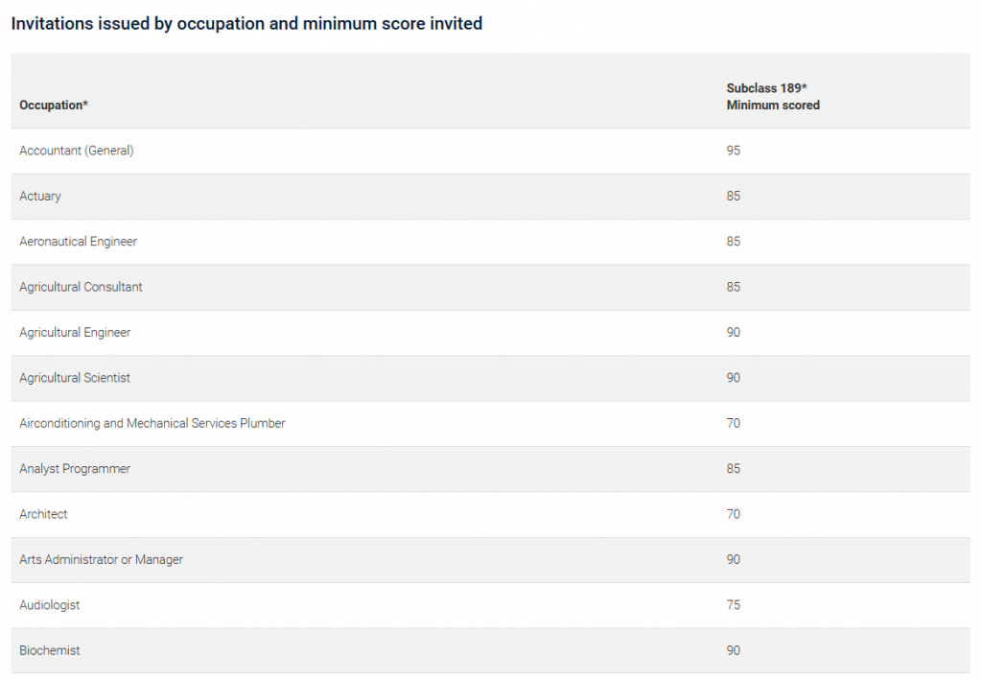Select the Accountant (General) row label
The image size is (982, 680).
tap(77, 151)
